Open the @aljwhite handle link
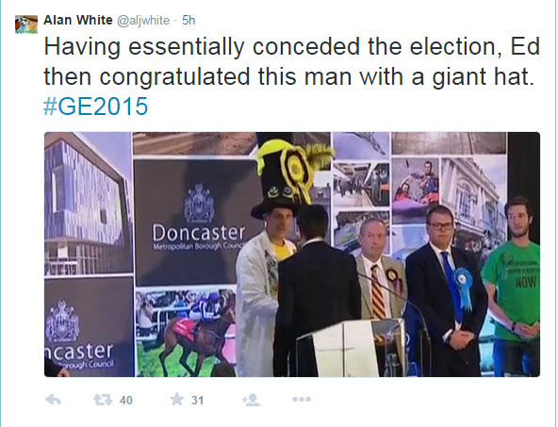 (x=143, y=21)
